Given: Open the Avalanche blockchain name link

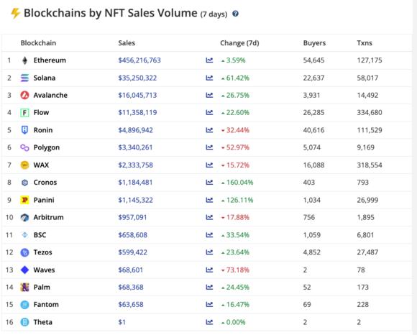Looking at the screenshot, I should click(x=50, y=95).
